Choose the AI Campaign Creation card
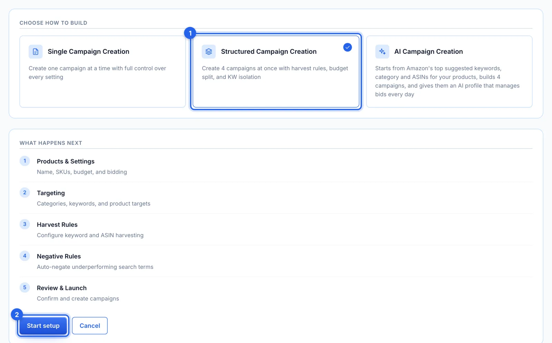This screenshot has height=343, width=552. click(x=449, y=72)
